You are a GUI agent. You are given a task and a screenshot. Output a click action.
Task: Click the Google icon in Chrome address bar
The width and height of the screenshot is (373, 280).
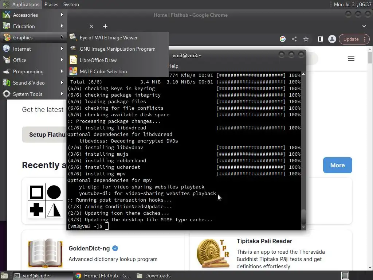pos(283,39)
